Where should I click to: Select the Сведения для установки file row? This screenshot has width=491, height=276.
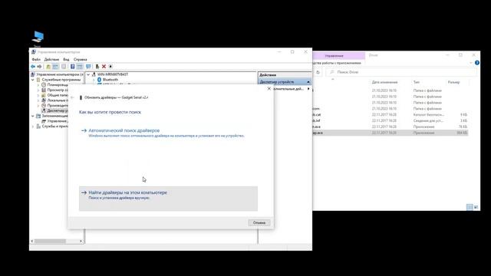(390, 121)
